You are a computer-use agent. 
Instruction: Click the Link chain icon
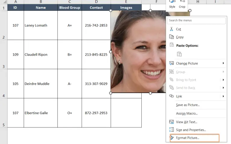click(x=171, y=96)
